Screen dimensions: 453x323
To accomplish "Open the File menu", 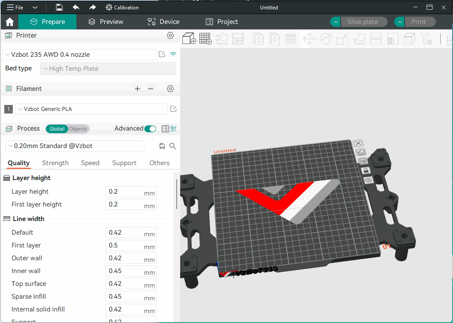I will click(x=15, y=7).
